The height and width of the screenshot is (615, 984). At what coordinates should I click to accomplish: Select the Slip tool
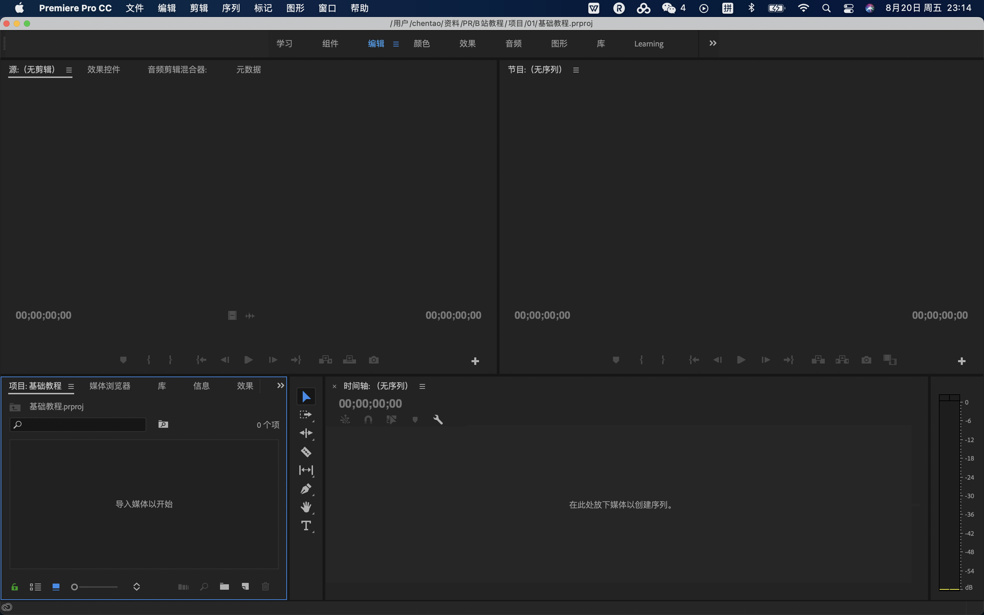click(x=306, y=470)
